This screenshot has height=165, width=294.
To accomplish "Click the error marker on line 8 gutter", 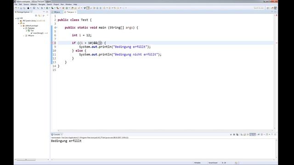I will click(52, 43).
